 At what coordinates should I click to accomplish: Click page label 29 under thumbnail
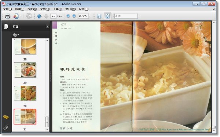(25, 83)
